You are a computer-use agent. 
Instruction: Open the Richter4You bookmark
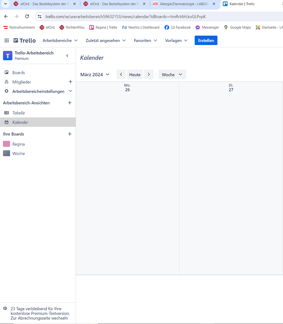[x=72, y=27]
